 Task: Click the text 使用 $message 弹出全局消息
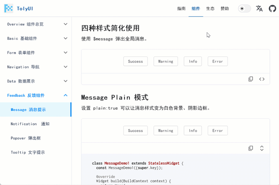114,39
